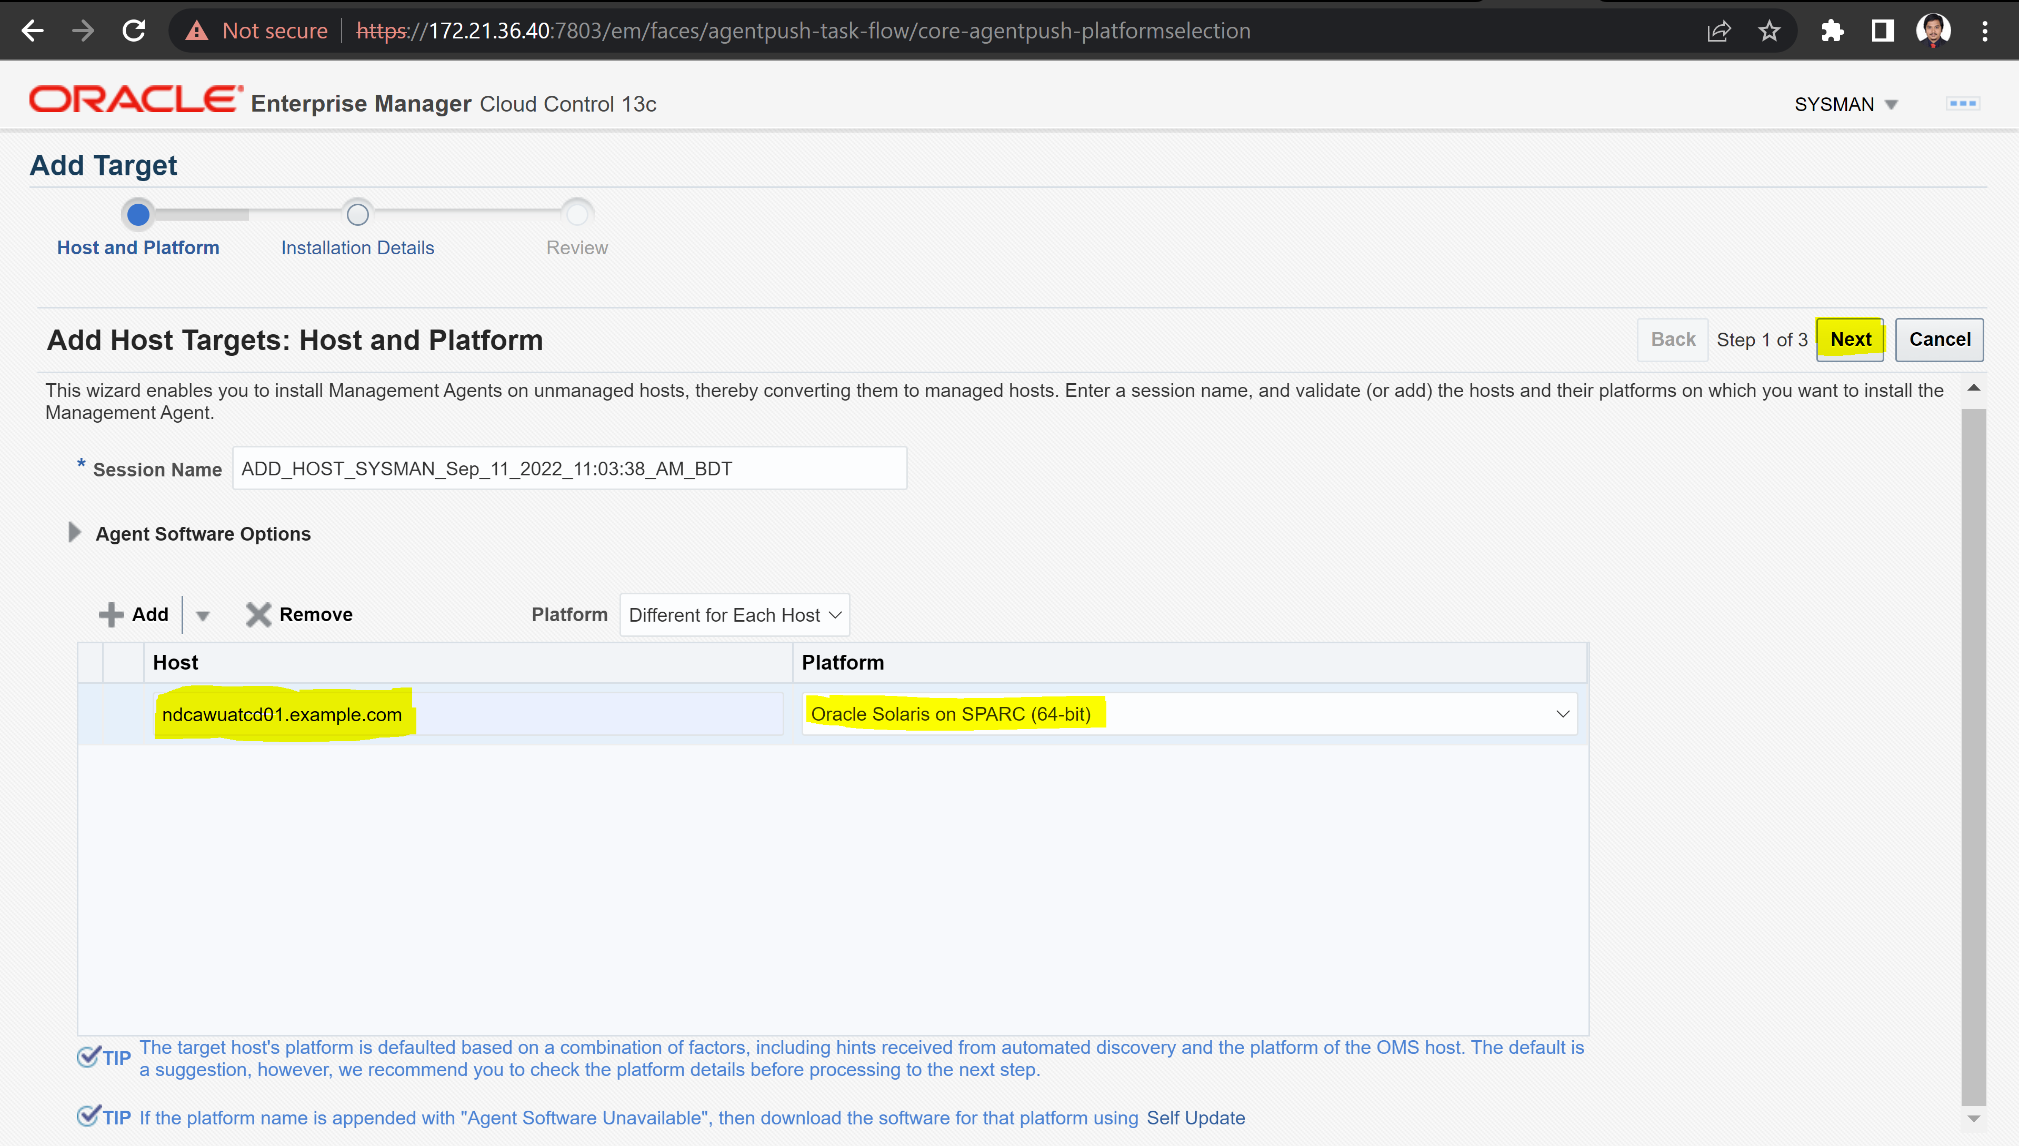Open the browser extensions puzzle icon

click(1832, 31)
